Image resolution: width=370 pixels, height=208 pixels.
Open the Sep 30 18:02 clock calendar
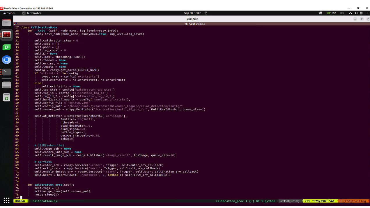tap(192, 13)
